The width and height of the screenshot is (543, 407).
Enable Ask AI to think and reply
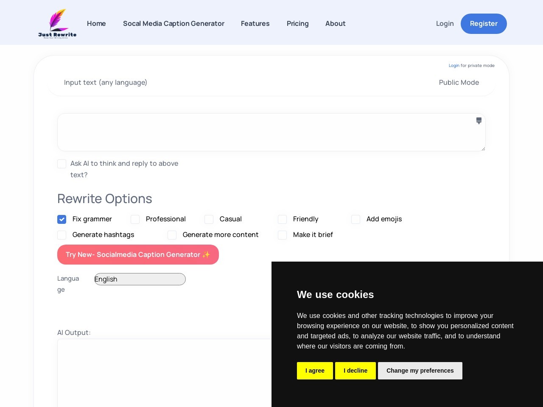(62, 164)
